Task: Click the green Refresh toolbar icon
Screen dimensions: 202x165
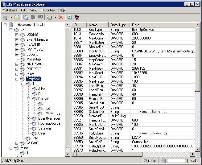Action: [x=69, y=17]
